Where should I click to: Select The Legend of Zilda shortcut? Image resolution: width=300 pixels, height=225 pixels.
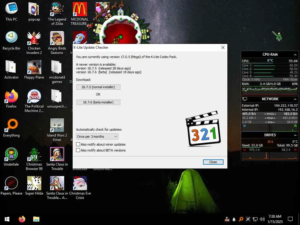point(57,14)
